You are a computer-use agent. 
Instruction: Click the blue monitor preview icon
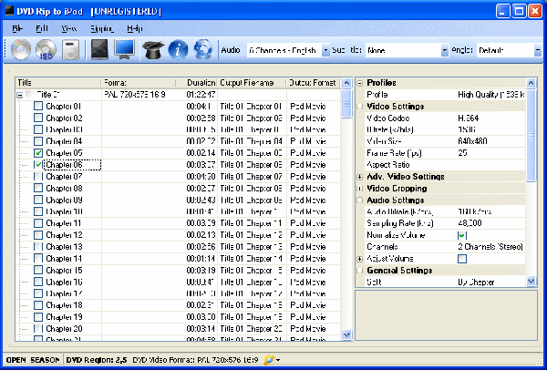(126, 49)
